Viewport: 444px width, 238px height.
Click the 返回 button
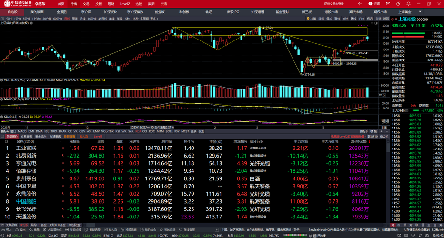click(386, 19)
